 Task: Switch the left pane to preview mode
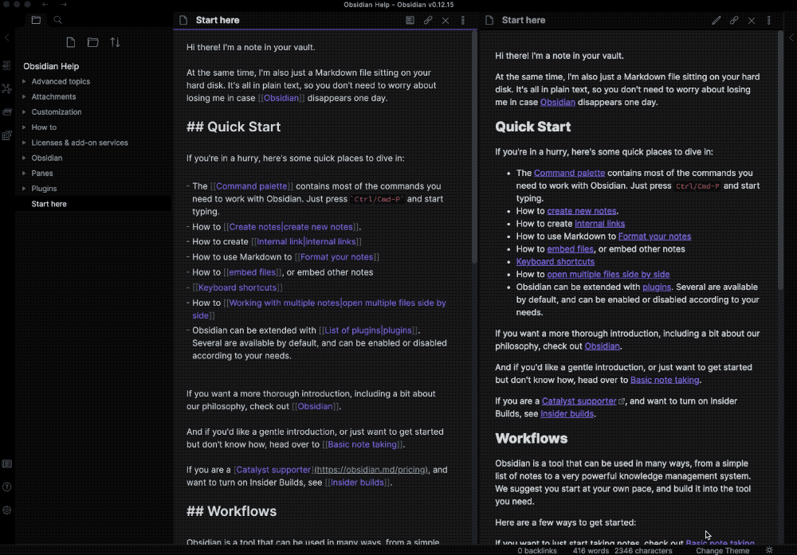[410, 21]
